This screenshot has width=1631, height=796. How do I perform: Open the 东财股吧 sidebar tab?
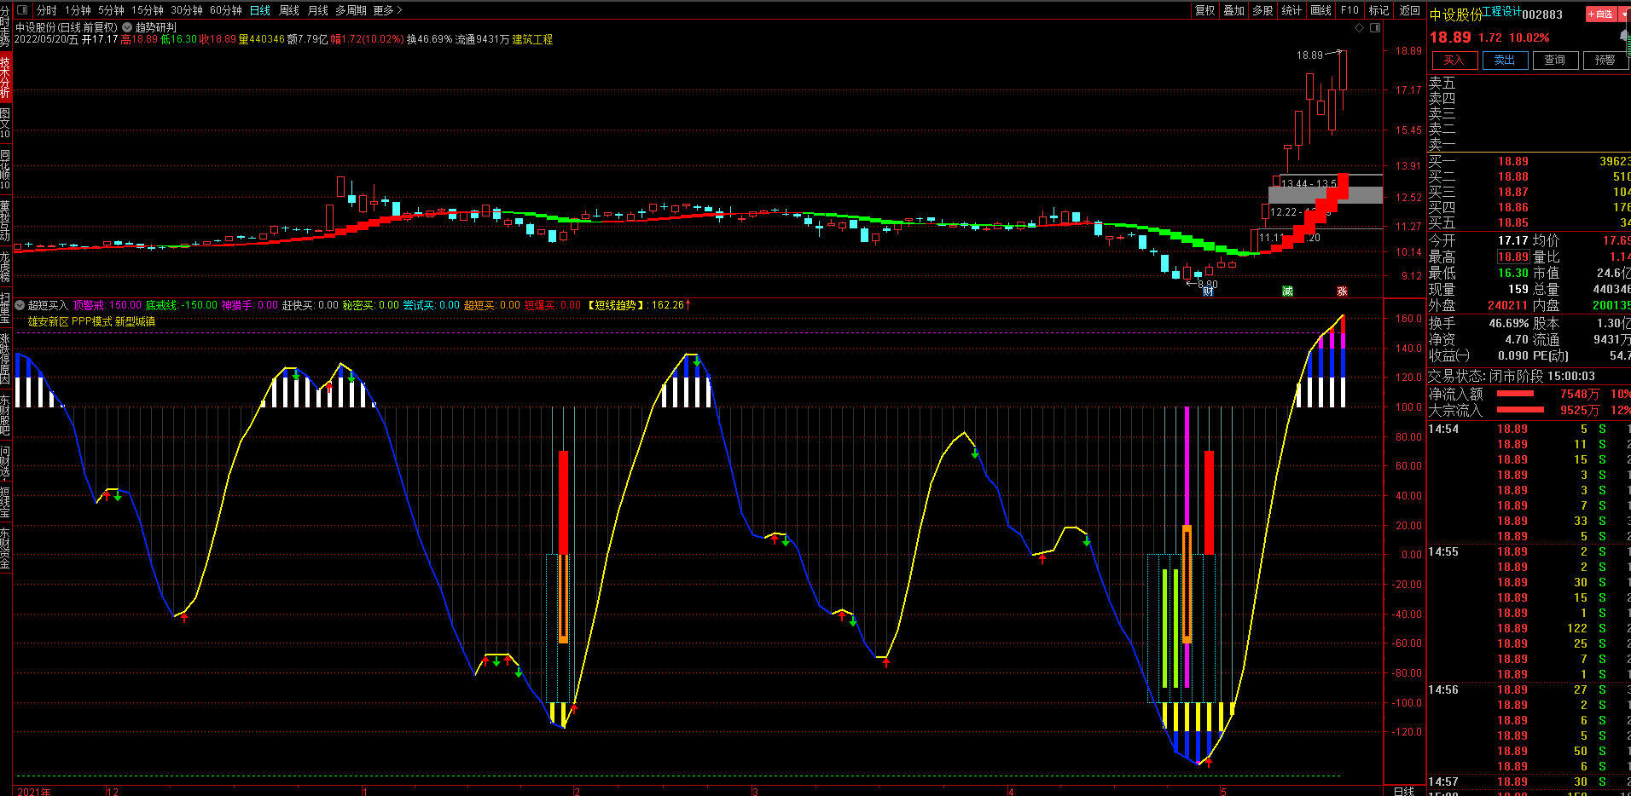pyautogui.click(x=5, y=415)
